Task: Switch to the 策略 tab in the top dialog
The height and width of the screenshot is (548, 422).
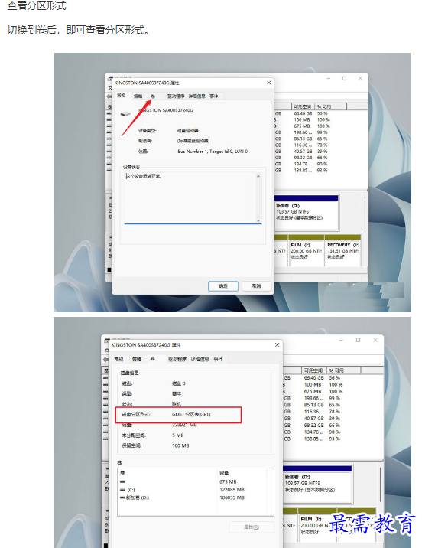Action: pyautogui.click(x=138, y=96)
